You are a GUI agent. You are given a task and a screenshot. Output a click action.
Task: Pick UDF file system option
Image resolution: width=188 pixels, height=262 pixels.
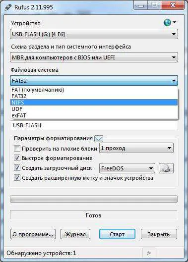tap(94, 109)
